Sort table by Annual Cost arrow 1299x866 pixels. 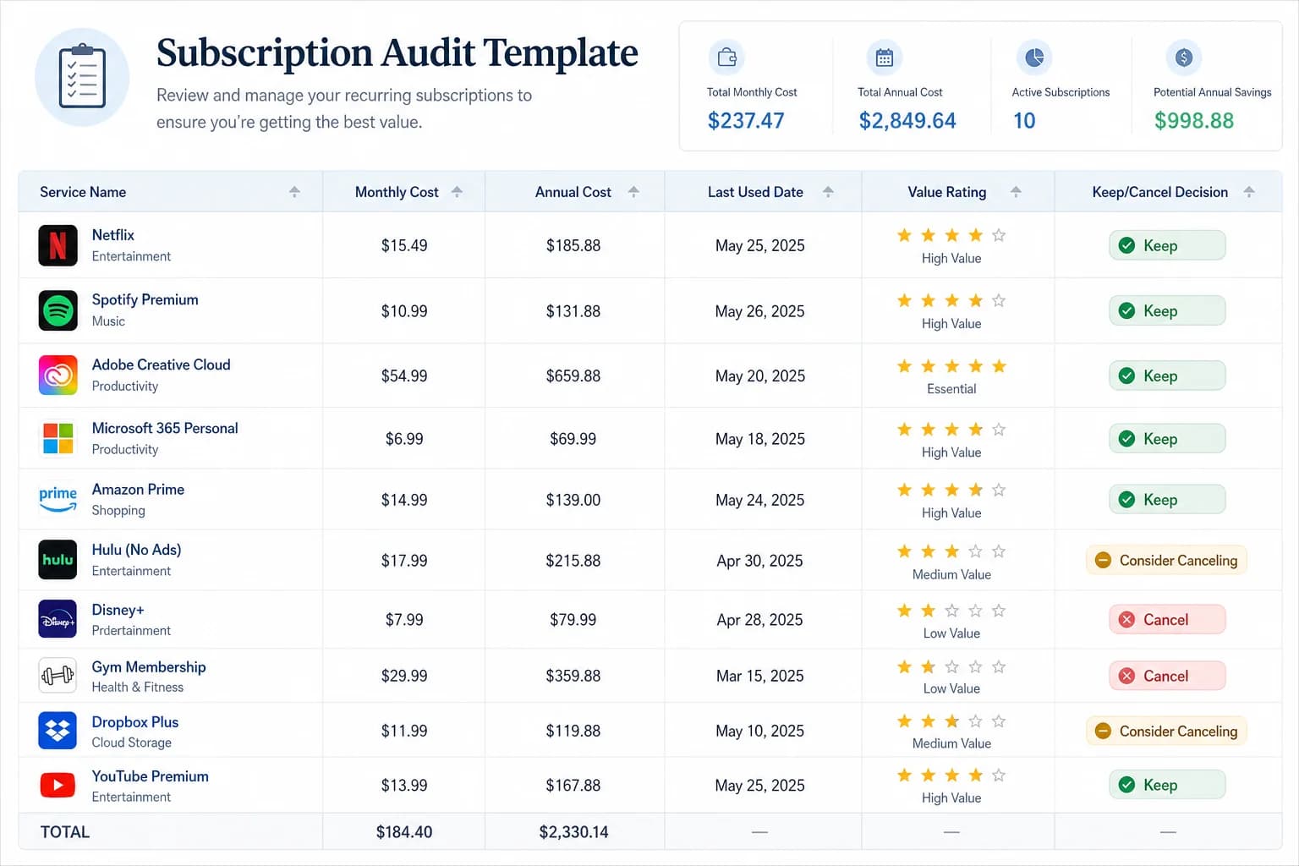pyautogui.click(x=633, y=192)
